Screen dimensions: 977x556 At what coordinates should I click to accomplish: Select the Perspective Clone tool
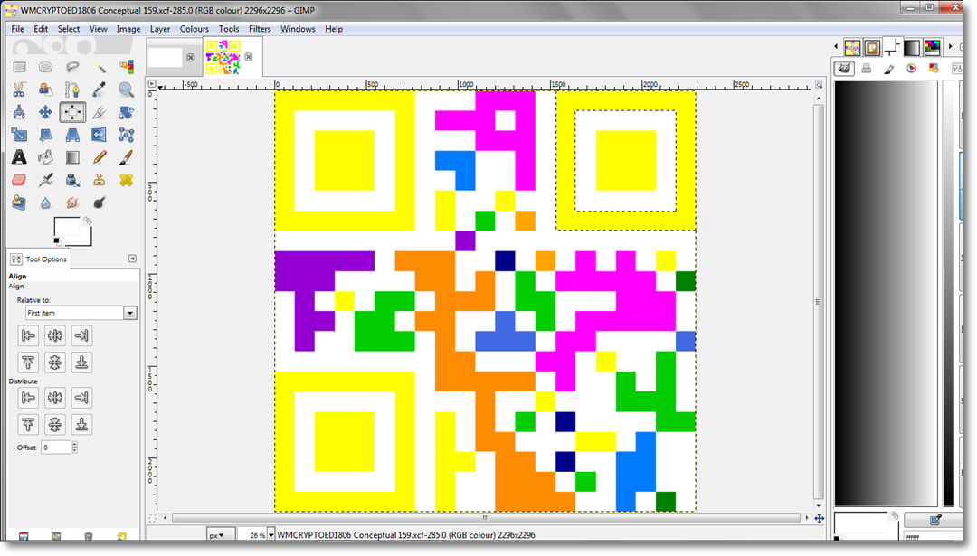(x=19, y=203)
